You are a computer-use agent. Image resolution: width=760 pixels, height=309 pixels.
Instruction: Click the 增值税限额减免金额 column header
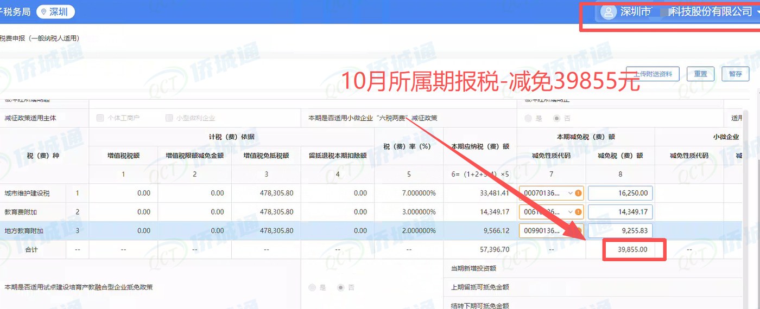[194, 156]
